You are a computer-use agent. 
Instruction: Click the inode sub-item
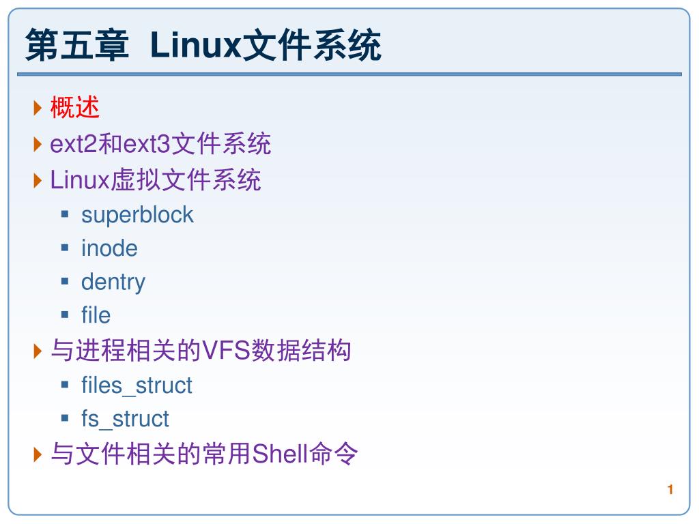[109, 248]
